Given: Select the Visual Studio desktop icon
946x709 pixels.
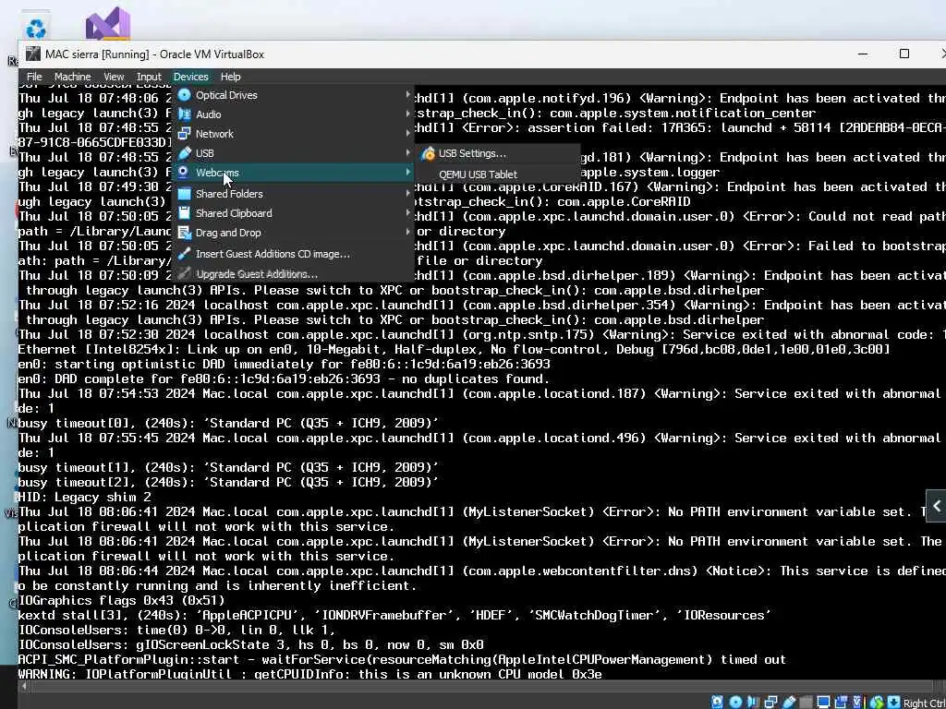Looking at the screenshot, I should click(108, 24).
